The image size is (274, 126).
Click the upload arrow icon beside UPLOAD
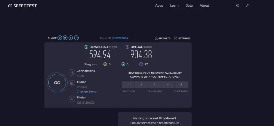point(128,47)
